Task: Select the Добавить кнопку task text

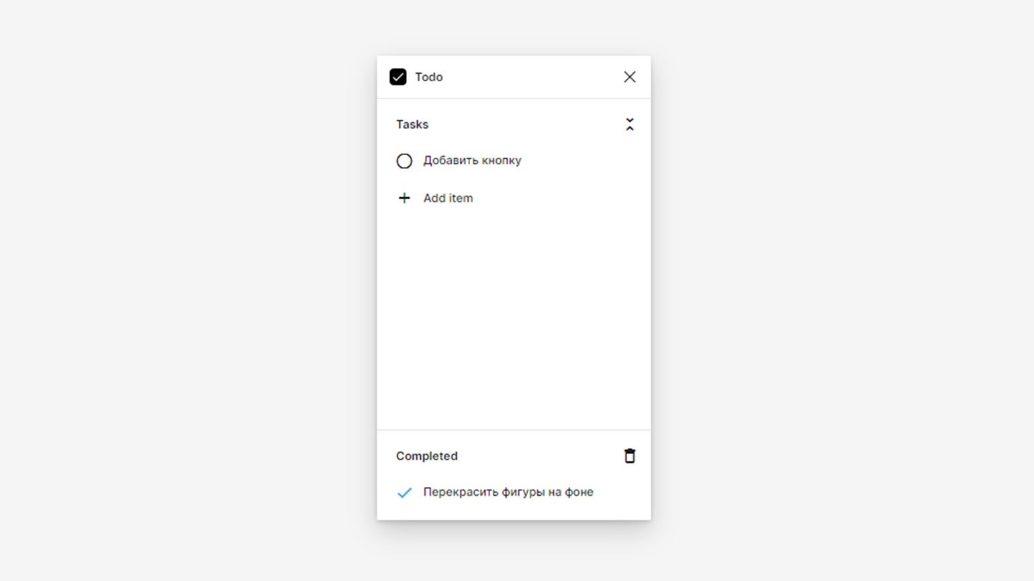Action: point(472,160)
